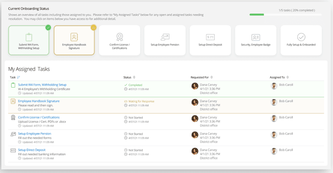
Task: Click clock icon beside Completed status date
Action: tap(126, 89)
